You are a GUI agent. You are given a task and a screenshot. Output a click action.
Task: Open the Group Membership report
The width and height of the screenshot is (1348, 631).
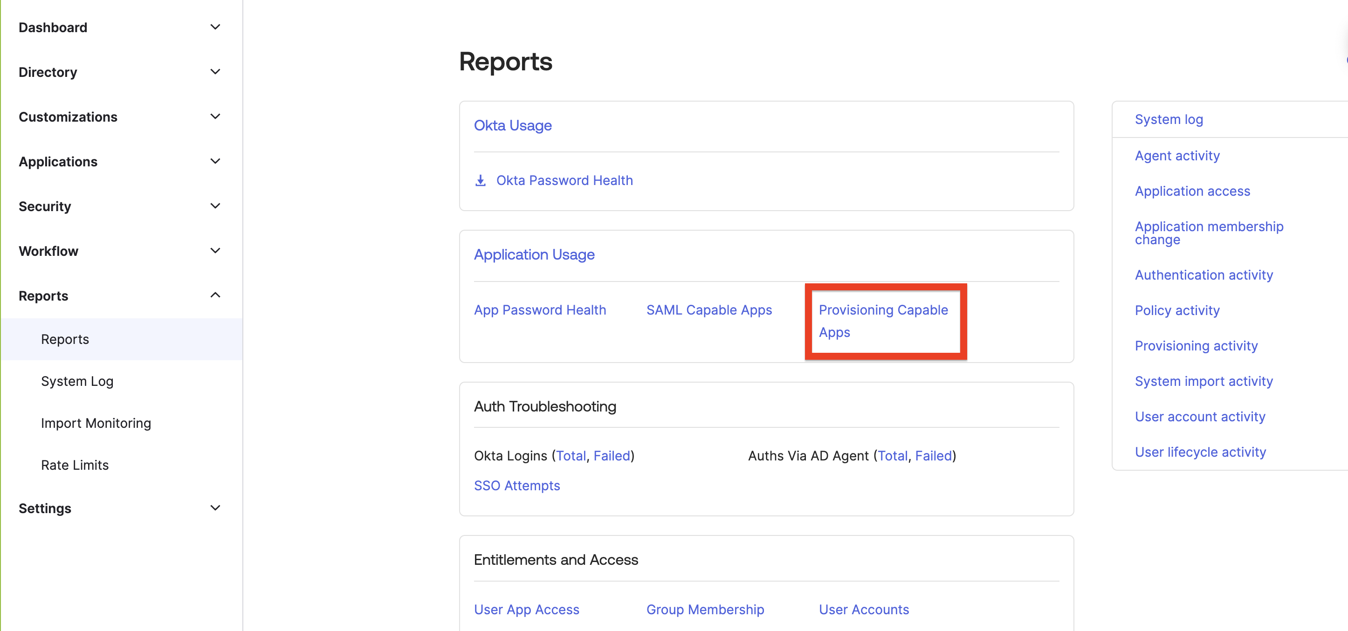tap(705, 609)
